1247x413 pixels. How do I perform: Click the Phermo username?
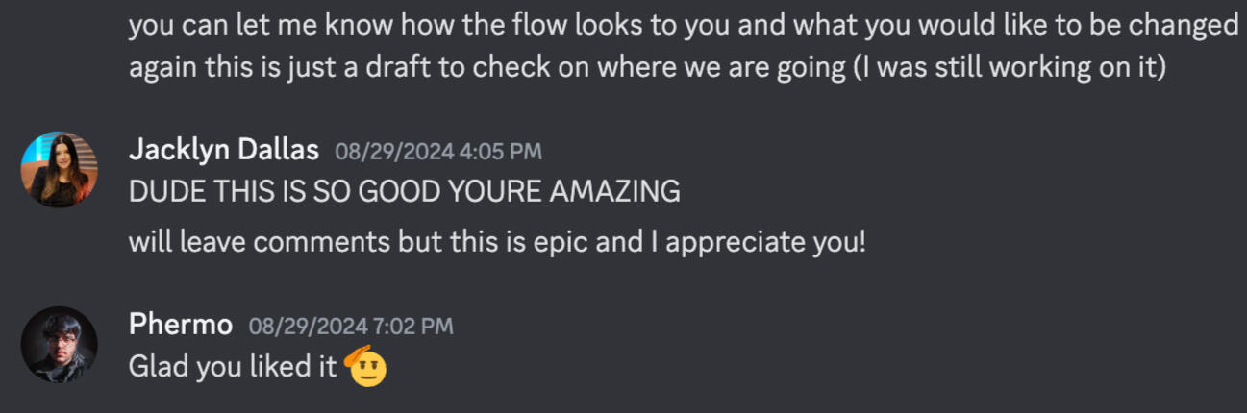coord(181,326)
